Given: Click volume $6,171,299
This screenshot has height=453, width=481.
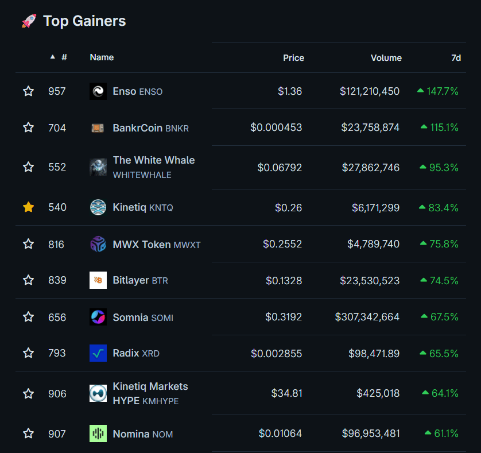Looking at the screenshot, I should click(x=375, y=207).
